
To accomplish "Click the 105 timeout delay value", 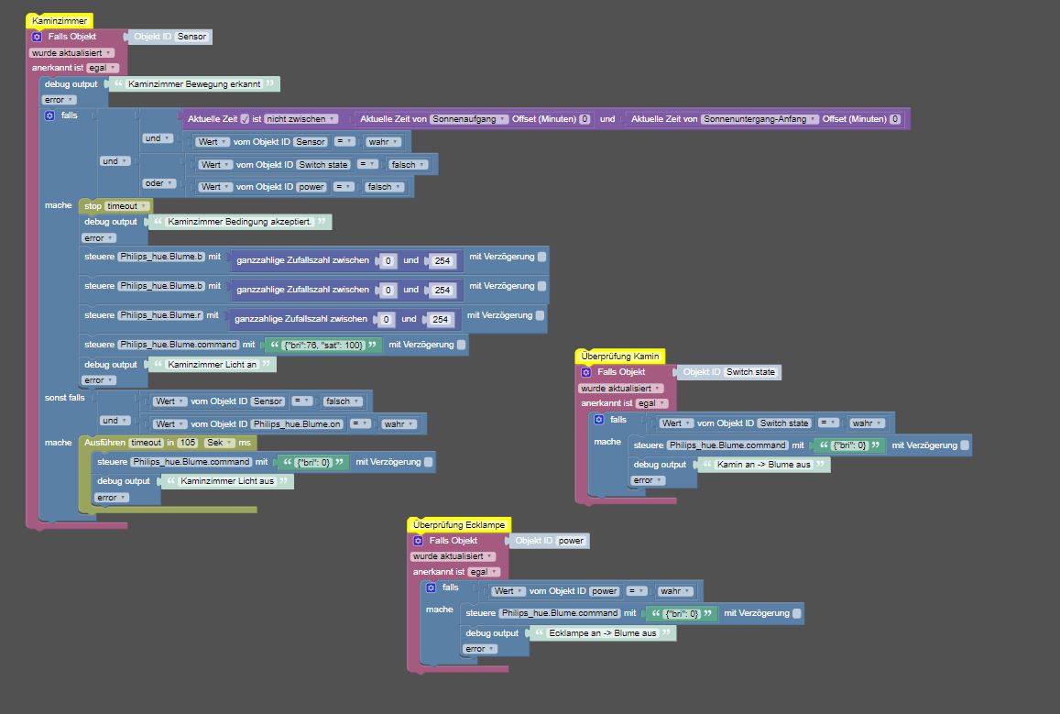I will (x=187, y=443).
